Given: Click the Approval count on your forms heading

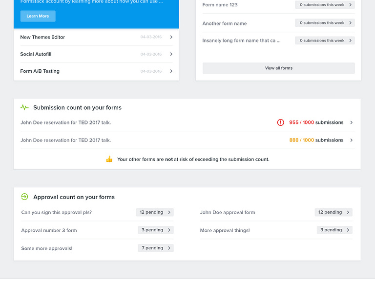Looking at the screenshot, I should pyautogui.click(x=74, y=197).
